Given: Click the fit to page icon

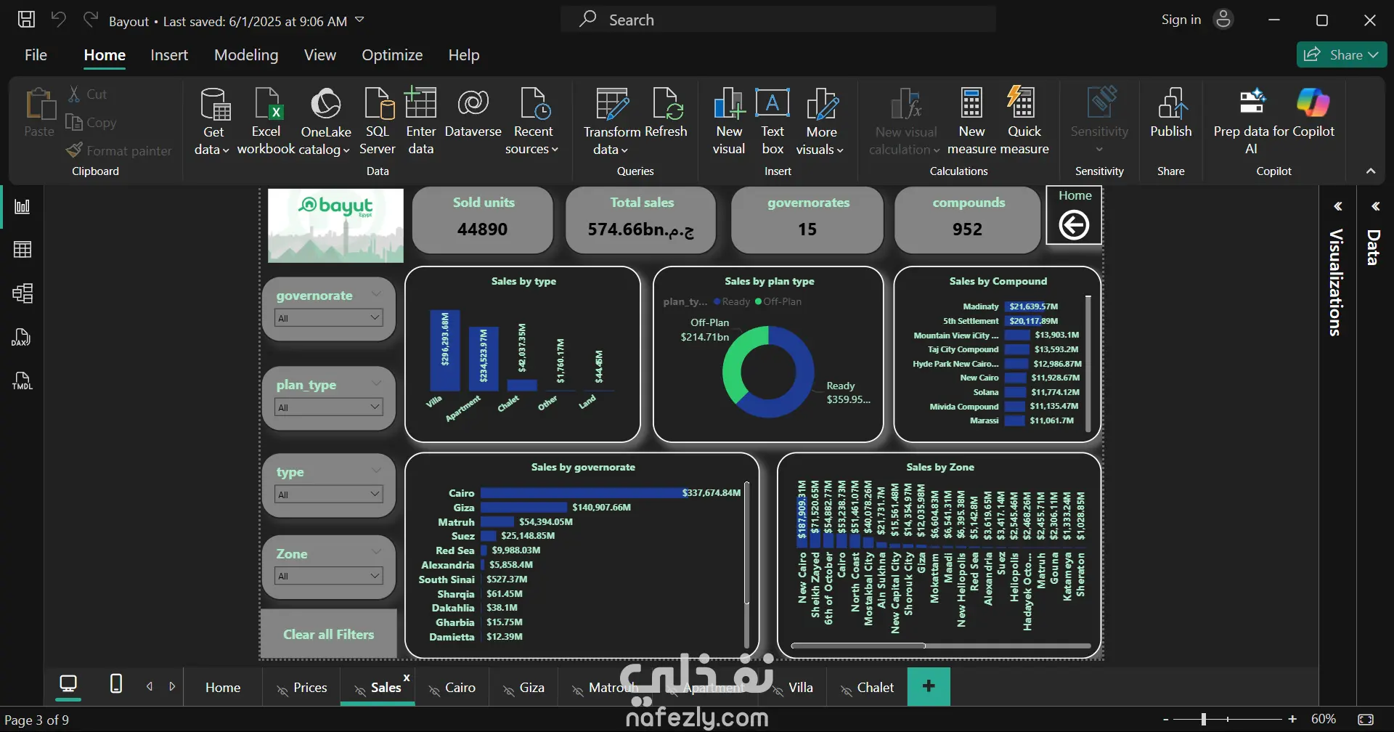Looking at the screenshot, I should tap(1366, 720).
